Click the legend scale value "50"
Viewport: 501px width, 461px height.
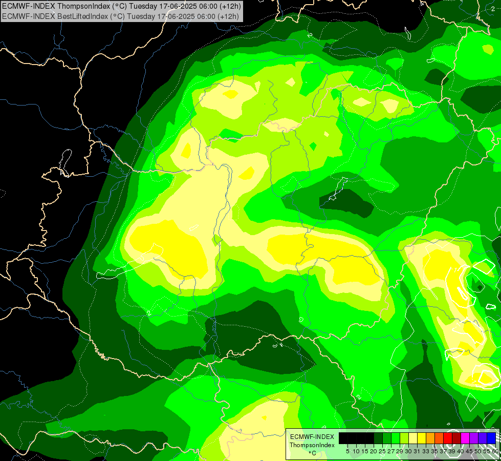tap(478, 451)
